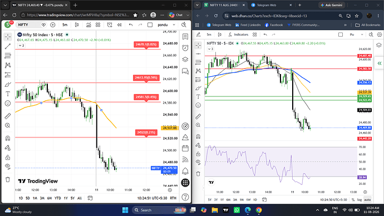Open the emoji icons tool in TradingView
Viewport: 384px width, 216px height.
coord(8,104)
